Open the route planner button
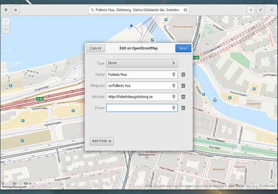Viewport: 278px width, 194px height. click(260, 10)
